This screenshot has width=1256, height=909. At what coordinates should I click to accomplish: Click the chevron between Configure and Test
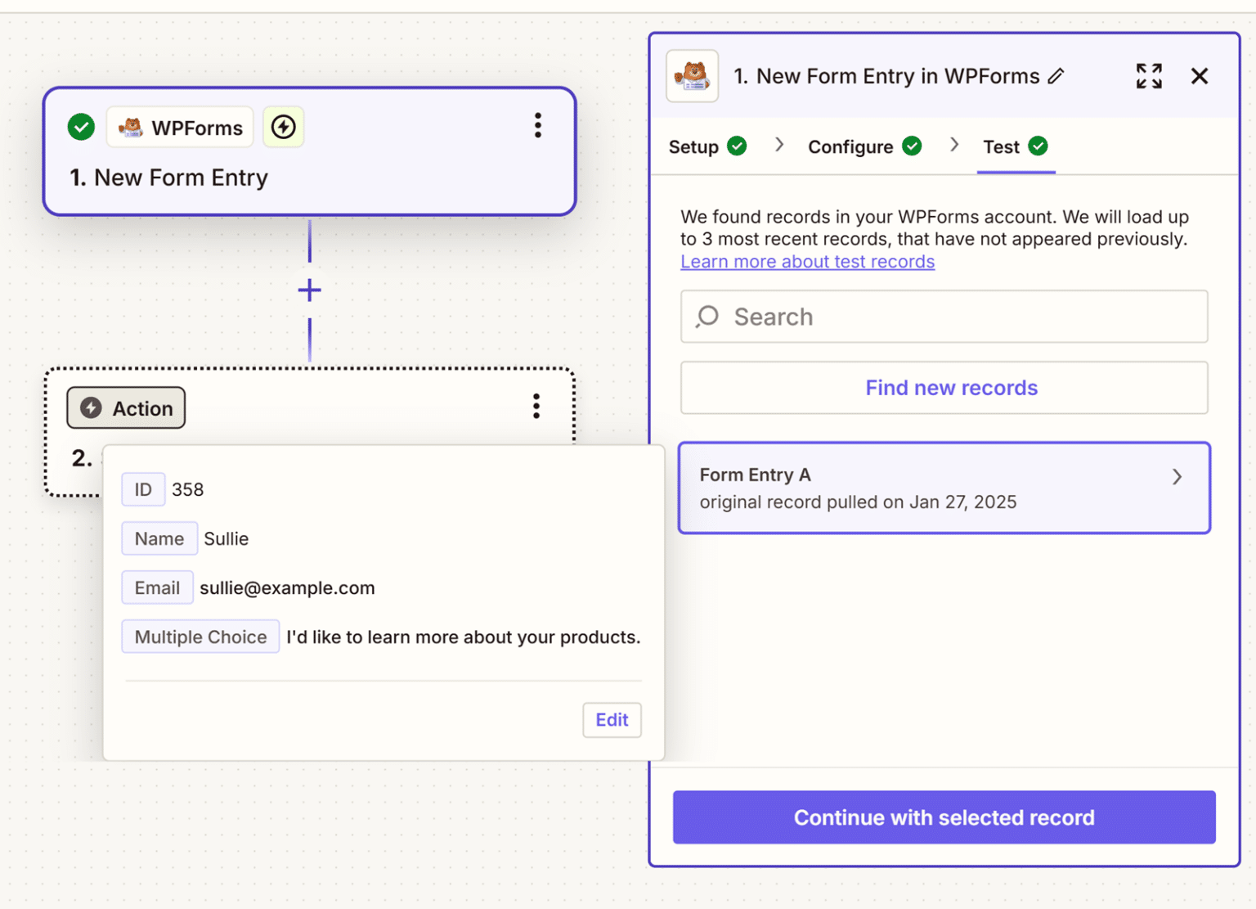coord(954,145)
